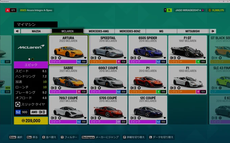Open the MCLAREN manufacturer tab
Viewport: 230px width, 143px height.
click(67, 31)
